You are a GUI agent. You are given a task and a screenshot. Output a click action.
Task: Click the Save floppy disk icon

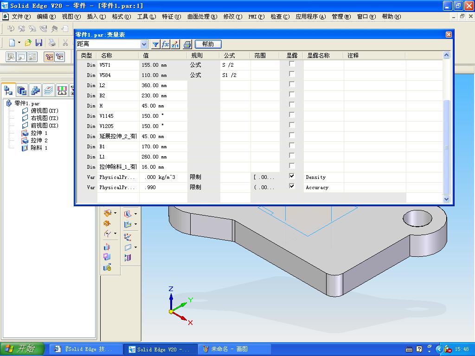click(x=39, y=43)
